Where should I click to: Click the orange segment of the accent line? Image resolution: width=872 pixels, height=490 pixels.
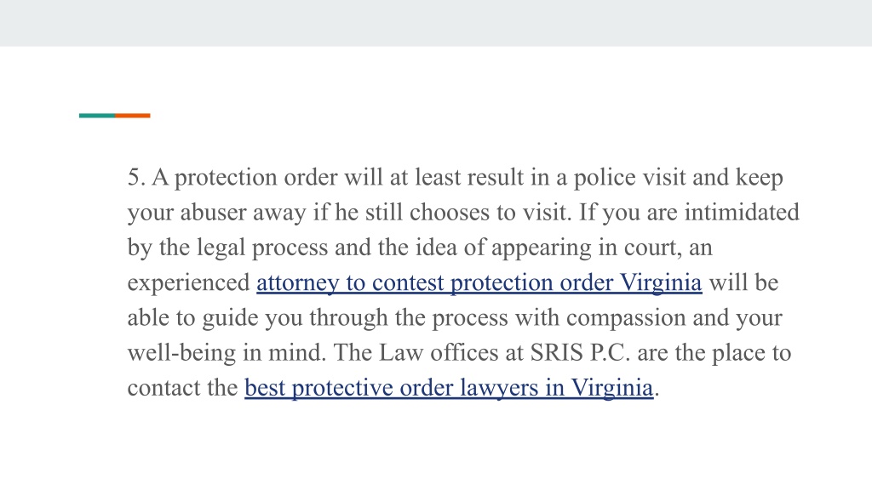[132, 116]
